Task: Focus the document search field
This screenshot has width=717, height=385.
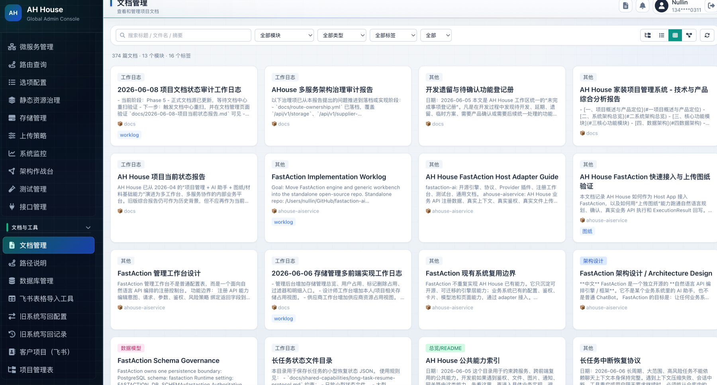Action: (184, 35)
